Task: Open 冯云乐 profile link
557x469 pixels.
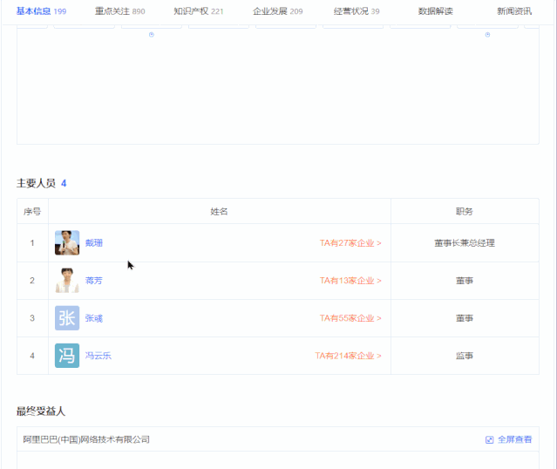Action: click(98, 356)
